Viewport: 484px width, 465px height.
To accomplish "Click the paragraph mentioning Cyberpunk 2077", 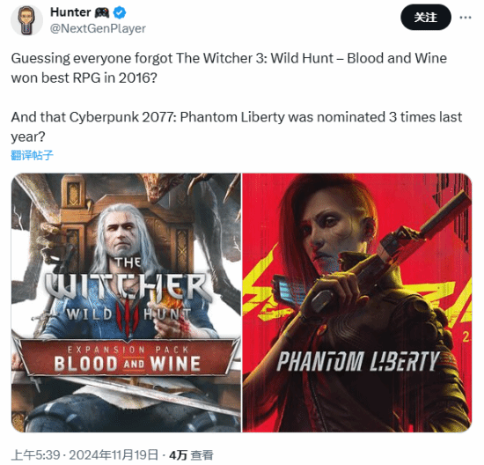I will (x=237, y=127).
